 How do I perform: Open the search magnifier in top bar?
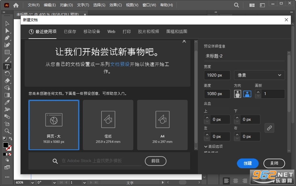click(236, 5)
